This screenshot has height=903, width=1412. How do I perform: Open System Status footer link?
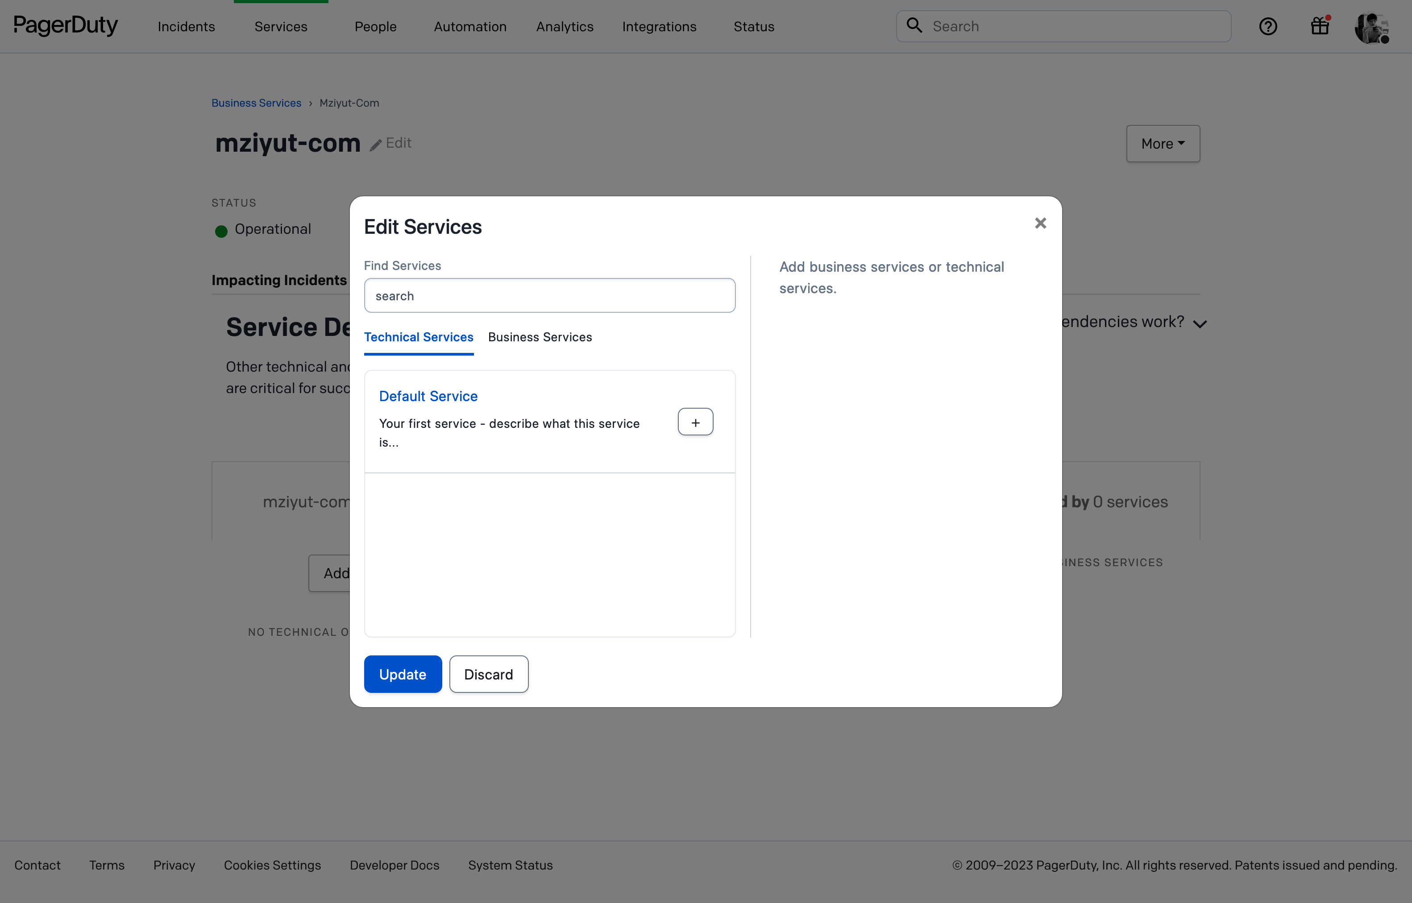510,865
